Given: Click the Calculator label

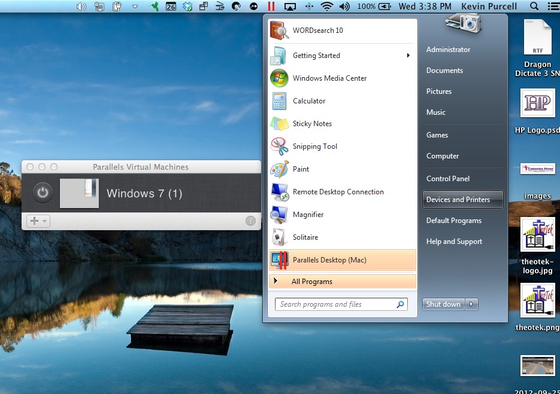Looking at the screenshot, I should [309, 101].
